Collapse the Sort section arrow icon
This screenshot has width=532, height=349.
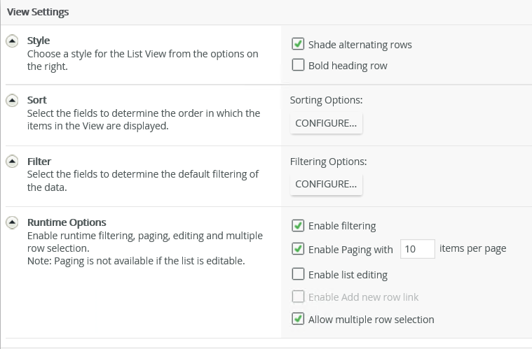(12, 101)
